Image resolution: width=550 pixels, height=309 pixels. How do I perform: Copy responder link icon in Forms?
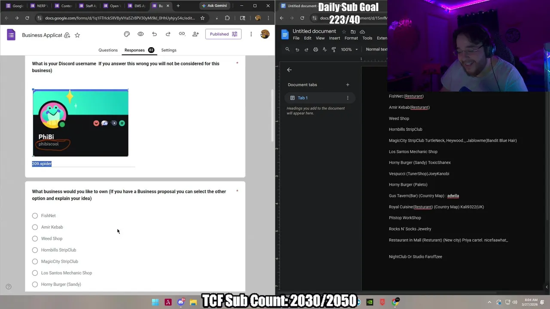tap(182, 34)
